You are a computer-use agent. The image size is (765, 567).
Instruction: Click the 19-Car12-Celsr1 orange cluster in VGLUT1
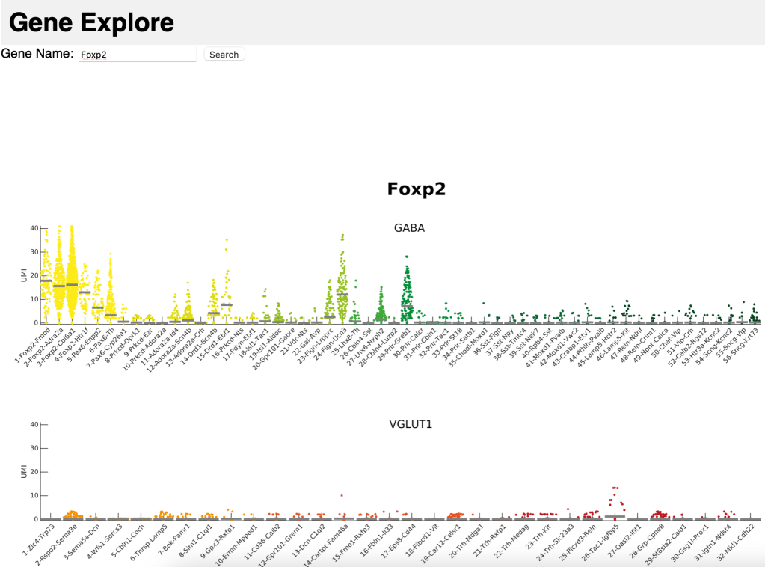(455, 515)
